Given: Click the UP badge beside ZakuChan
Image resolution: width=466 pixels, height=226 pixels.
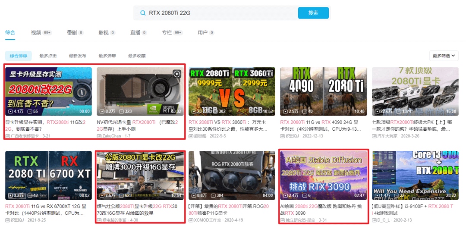Looking at the screenshot, I should click(x=99, y=136).
